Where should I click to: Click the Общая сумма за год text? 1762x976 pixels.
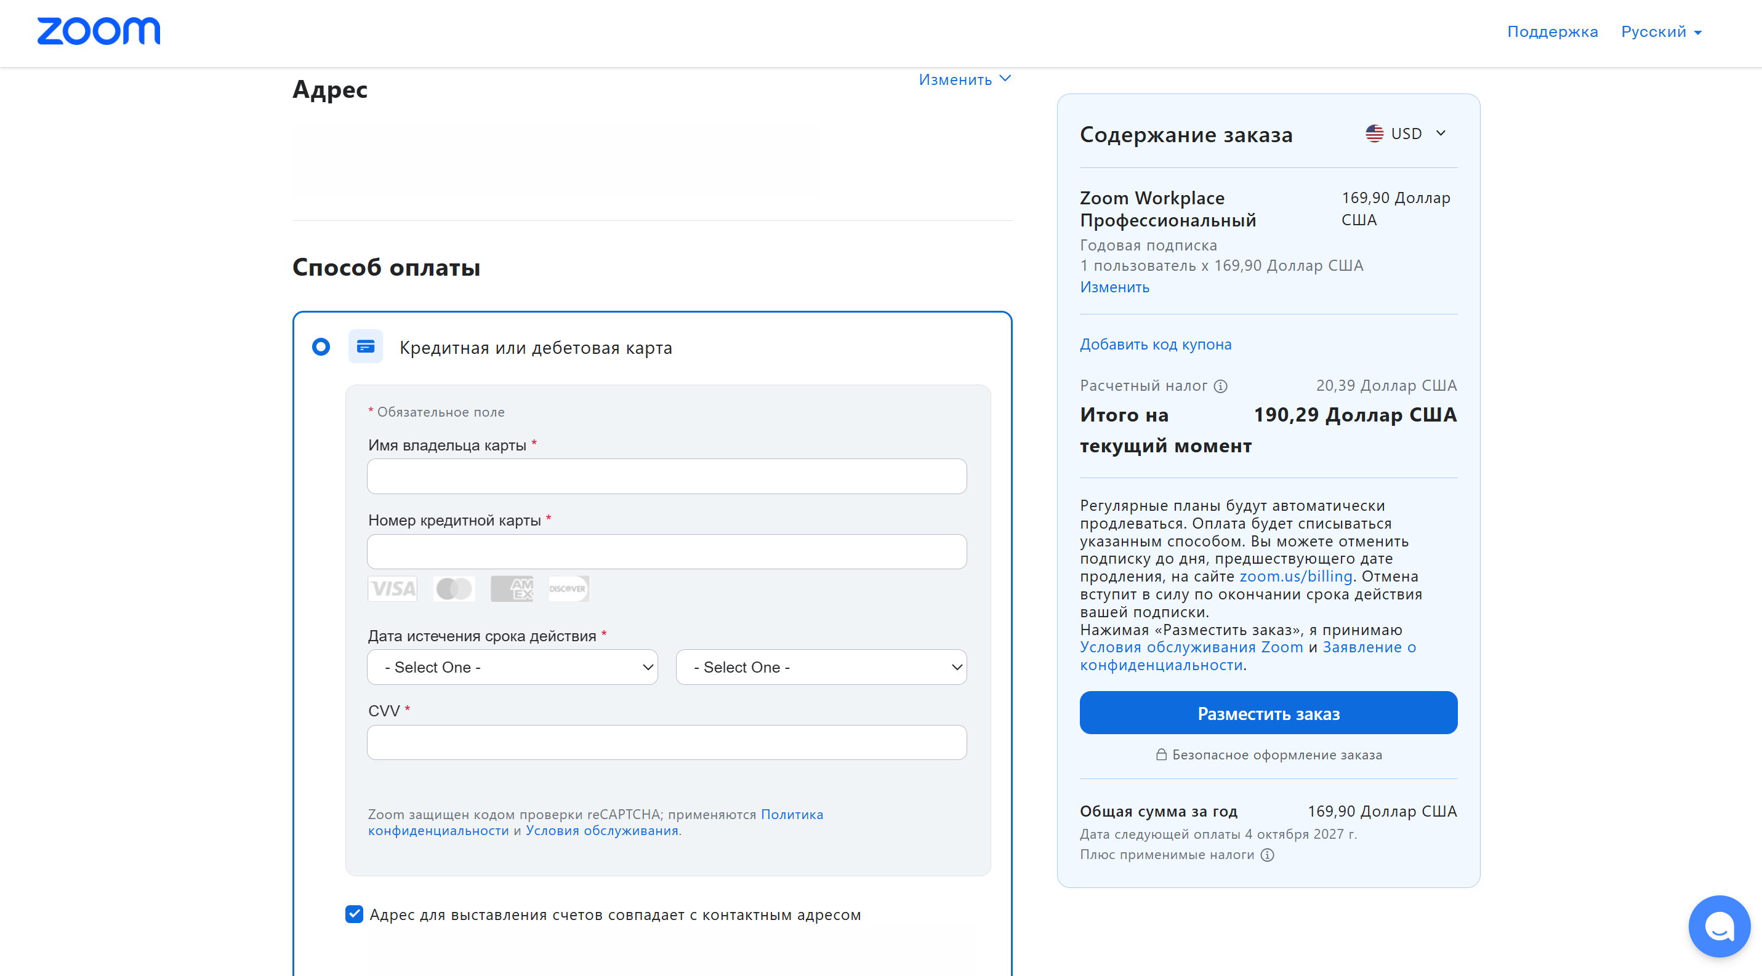coord(1159,811)
